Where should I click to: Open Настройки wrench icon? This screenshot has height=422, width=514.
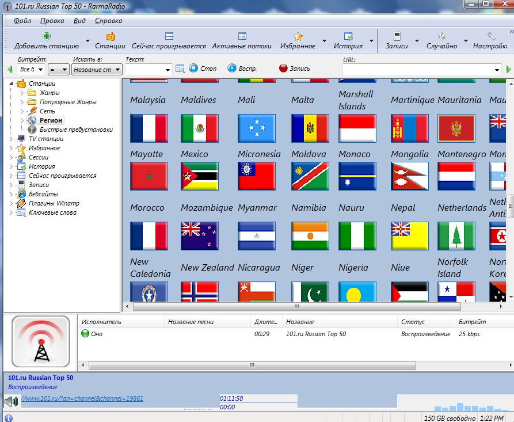pos(491,36)
